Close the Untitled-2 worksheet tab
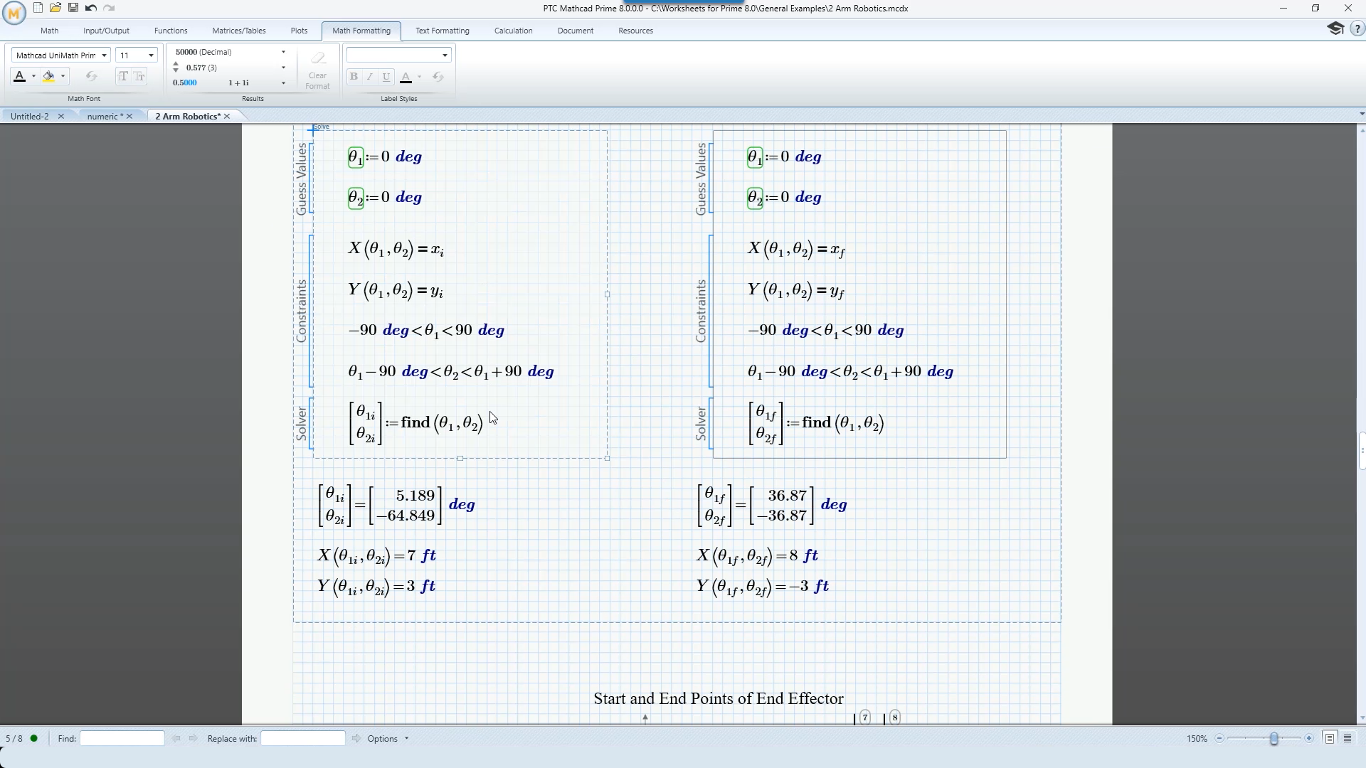The width and height of the screenshot is (1366, 768). click(x=61, y=116)
